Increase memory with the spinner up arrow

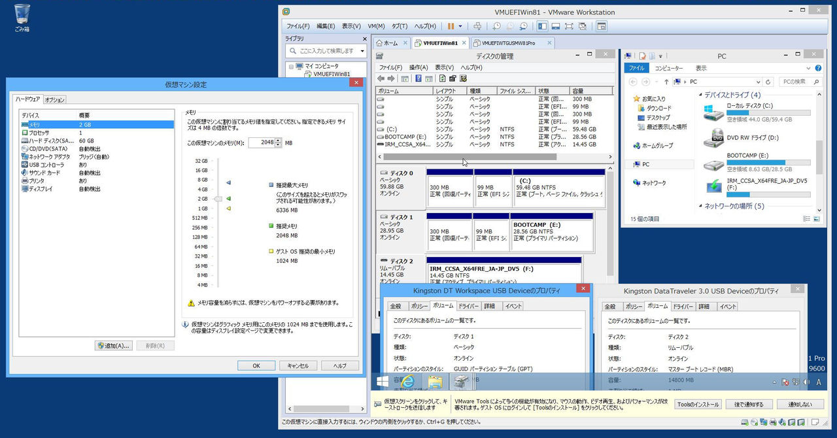(279, 140)
